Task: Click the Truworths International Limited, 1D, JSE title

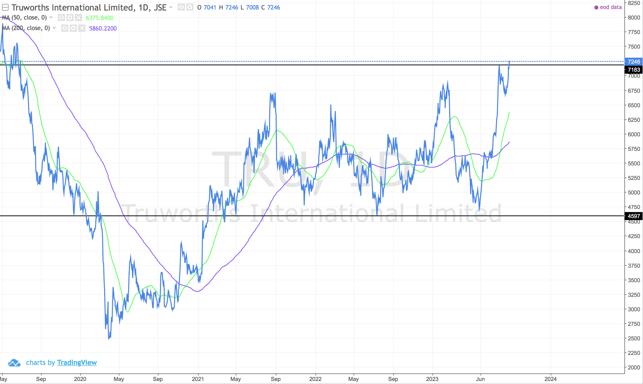Action: [x=89, y=8]
